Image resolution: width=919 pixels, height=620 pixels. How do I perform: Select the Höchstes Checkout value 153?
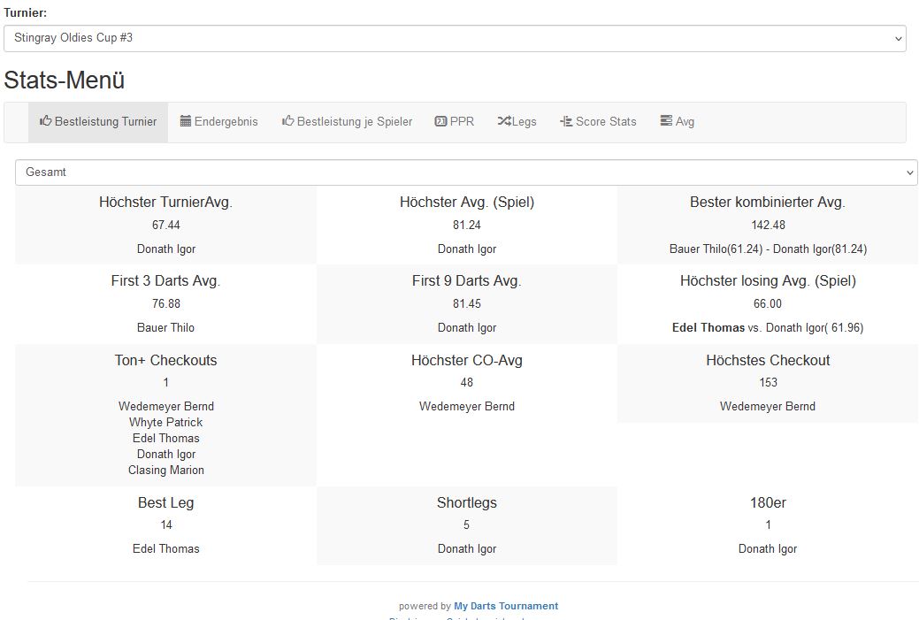click(768, 382)
